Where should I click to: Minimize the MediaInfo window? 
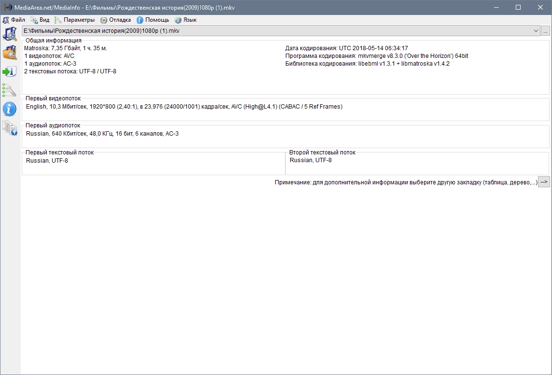[496, 7]
